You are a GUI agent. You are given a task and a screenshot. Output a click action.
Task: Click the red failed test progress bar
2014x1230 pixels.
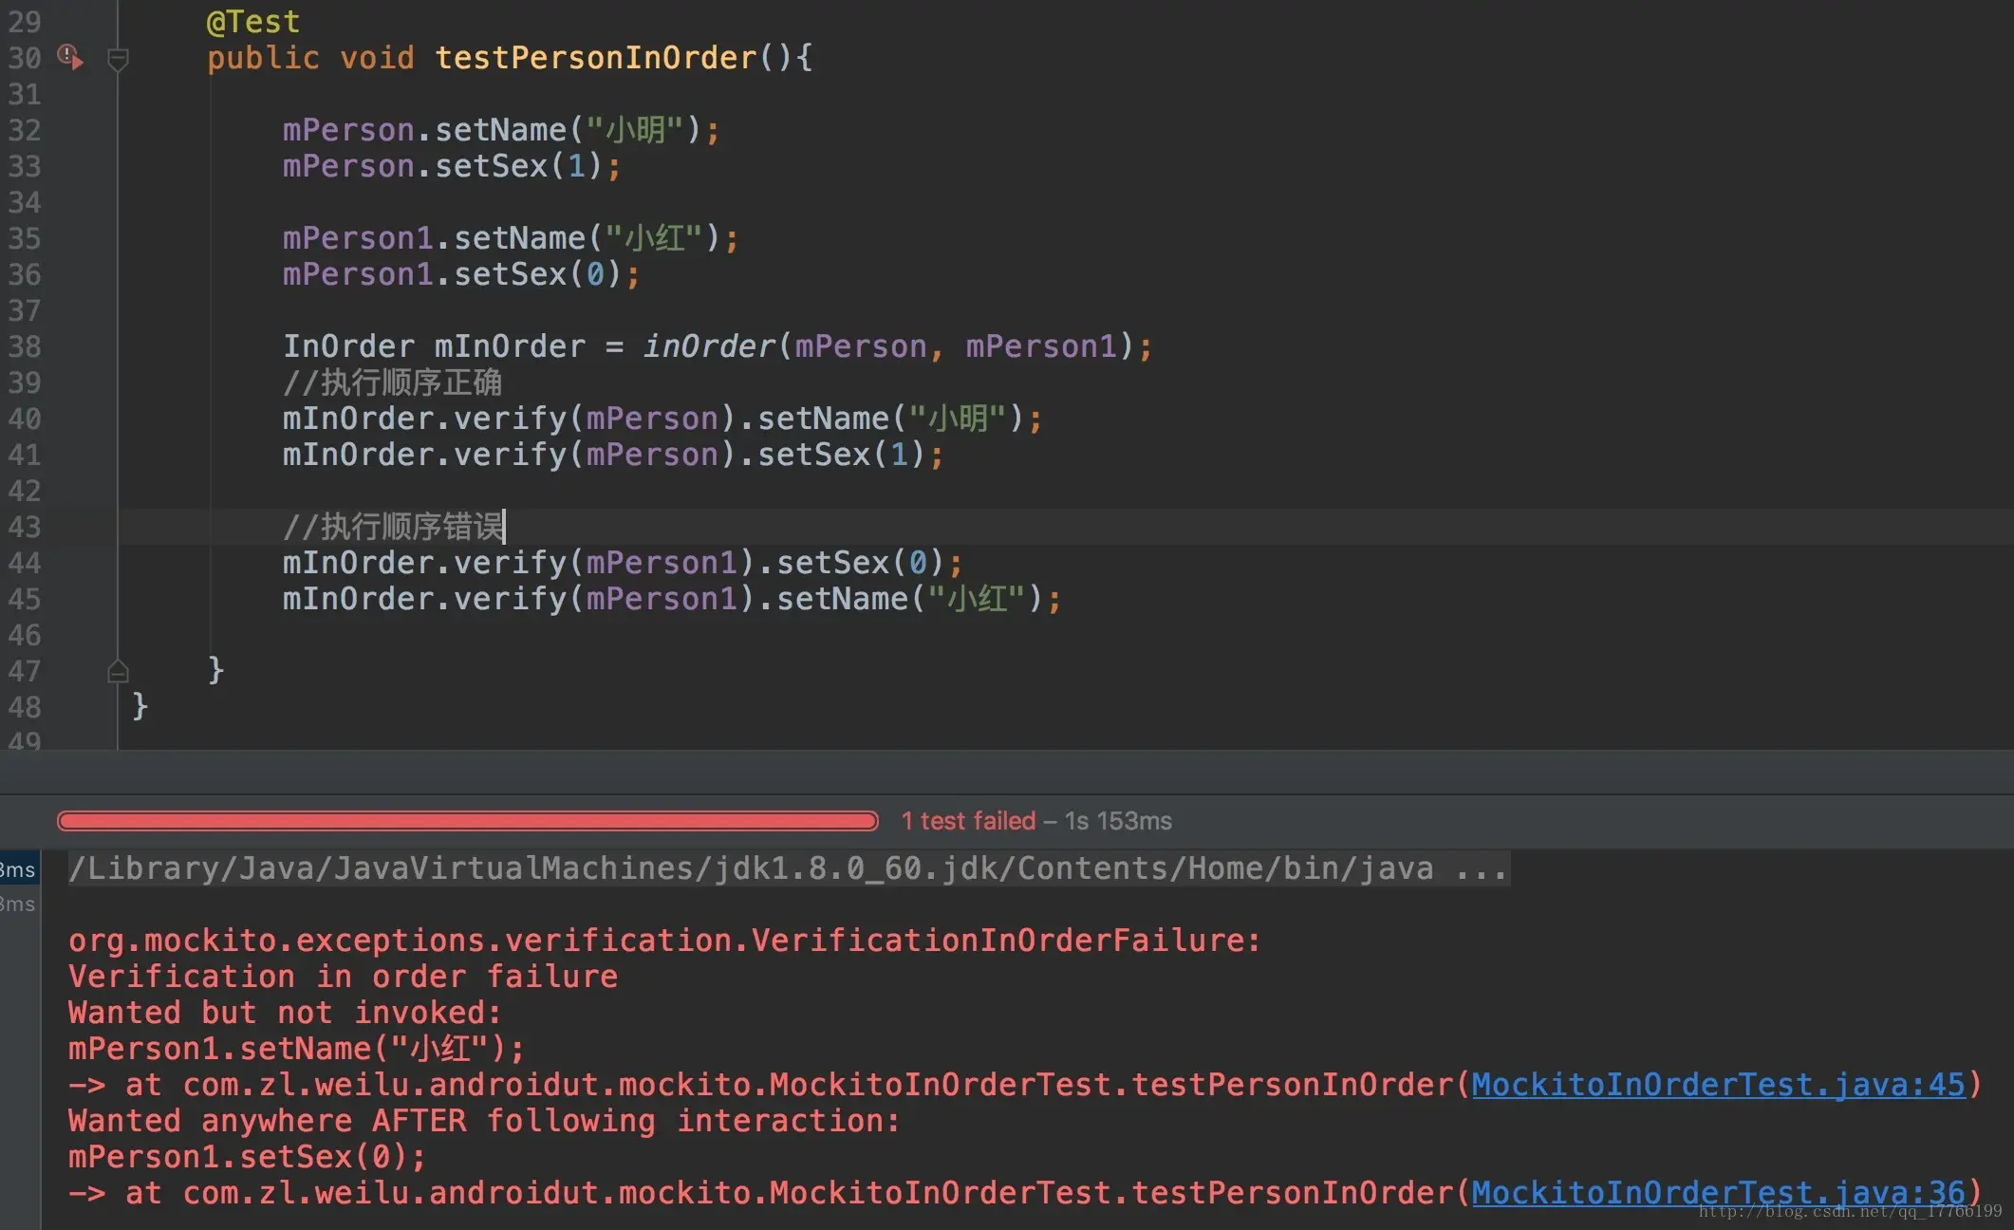click(467, 821)
